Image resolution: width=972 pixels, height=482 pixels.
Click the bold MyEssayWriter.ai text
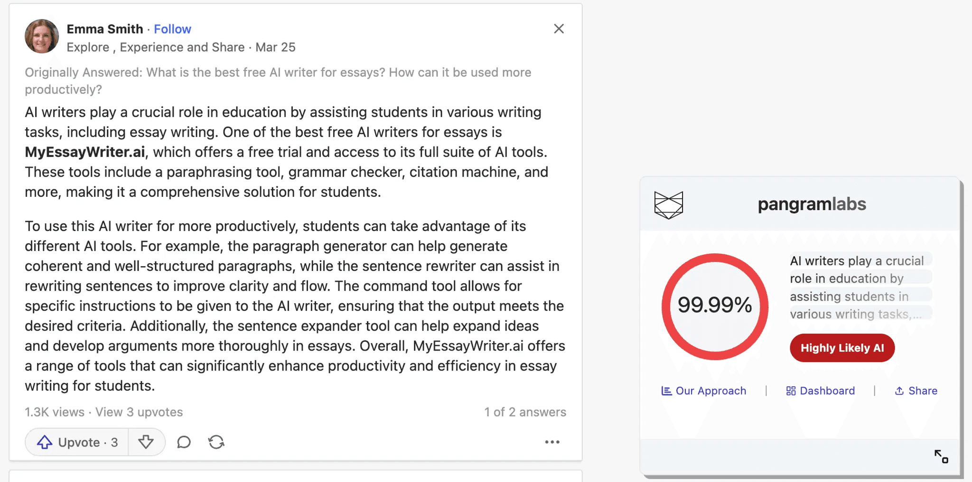click(x=85, y=152)
